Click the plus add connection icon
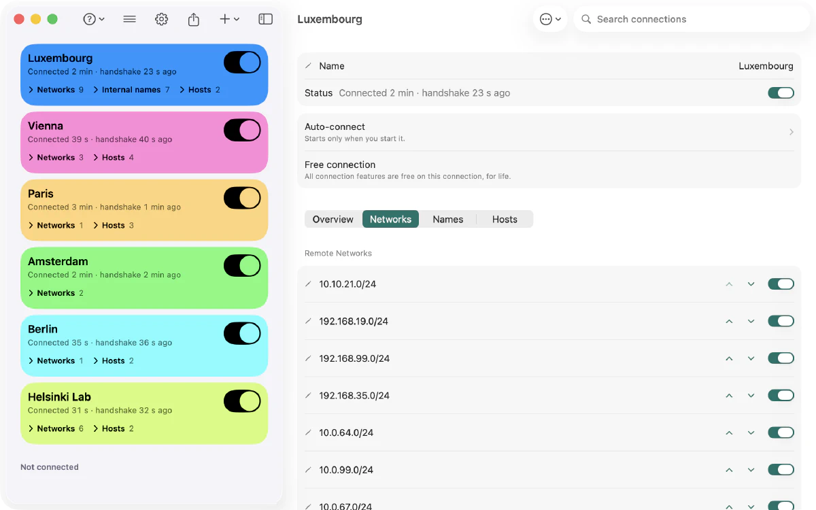This screenshot has width=816, height=510. [x=229, y=19]
